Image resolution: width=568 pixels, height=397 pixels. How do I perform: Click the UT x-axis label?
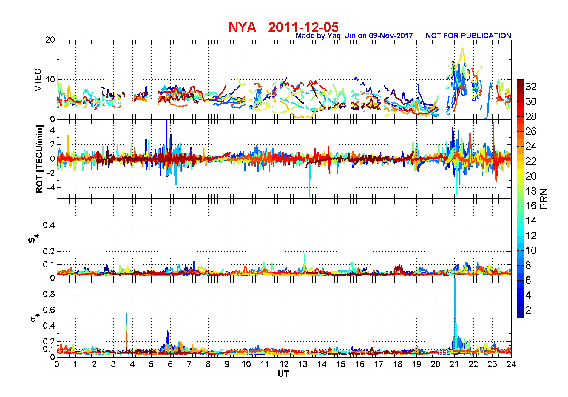(283, 374)
